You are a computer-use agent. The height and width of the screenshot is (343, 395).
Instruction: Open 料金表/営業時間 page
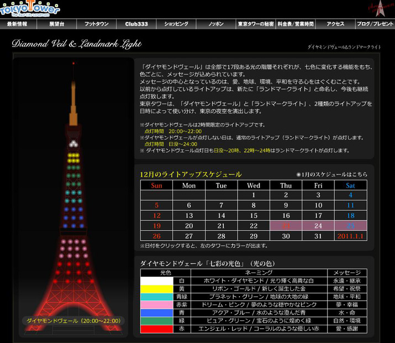[x=296, y=24]
